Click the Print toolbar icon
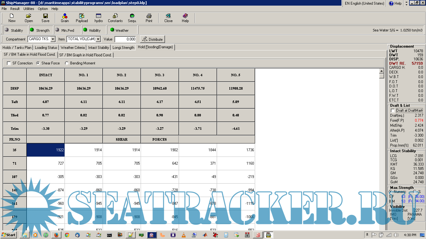 [149, 18]
